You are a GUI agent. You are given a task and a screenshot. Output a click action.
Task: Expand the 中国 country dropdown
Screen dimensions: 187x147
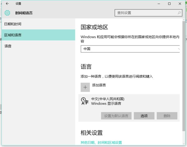click(x=130, y=49)
